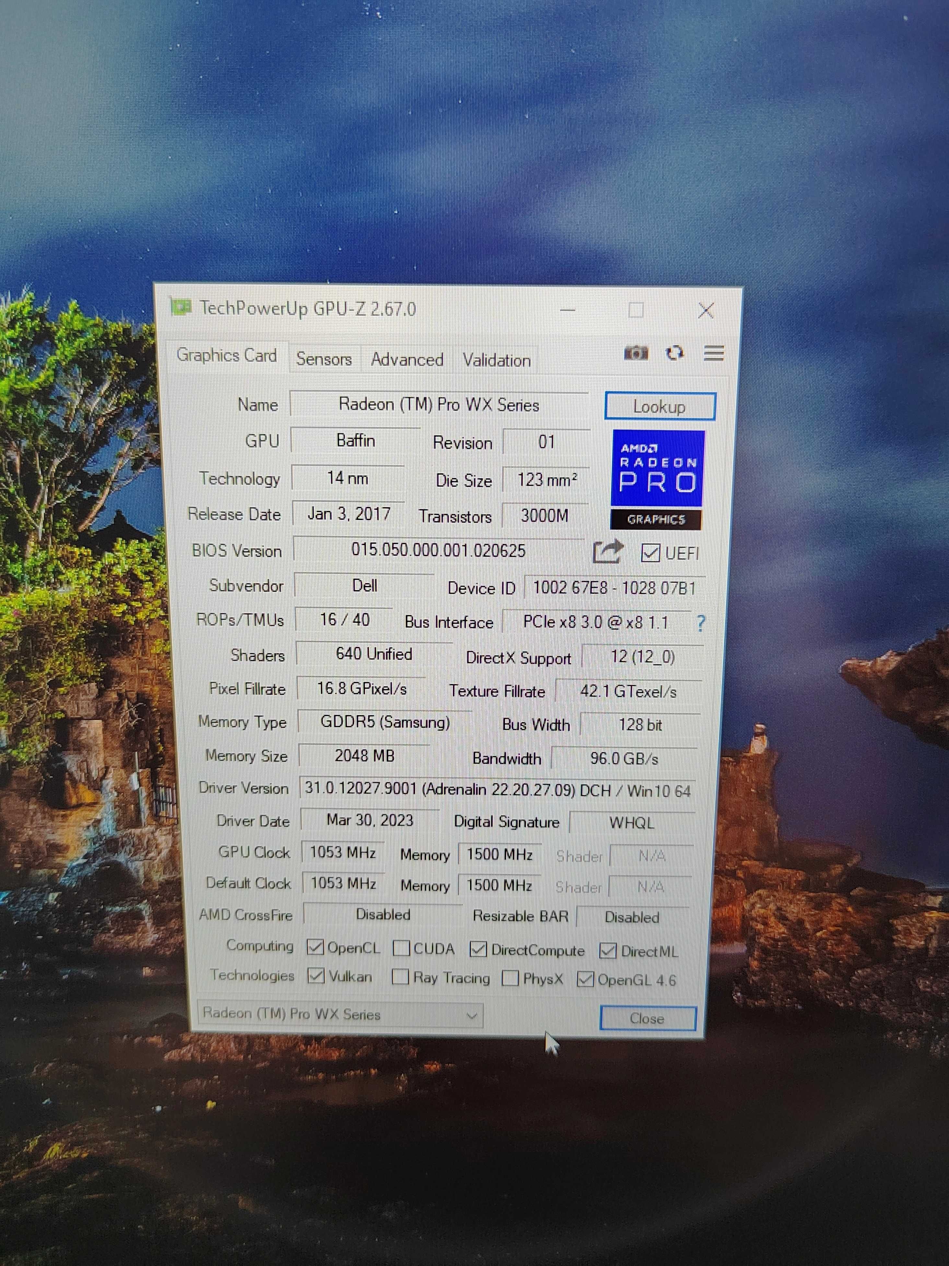Screen dimensions: 949x1266
Task: Switch to the Sensors tab
Action: click(324, 359)
